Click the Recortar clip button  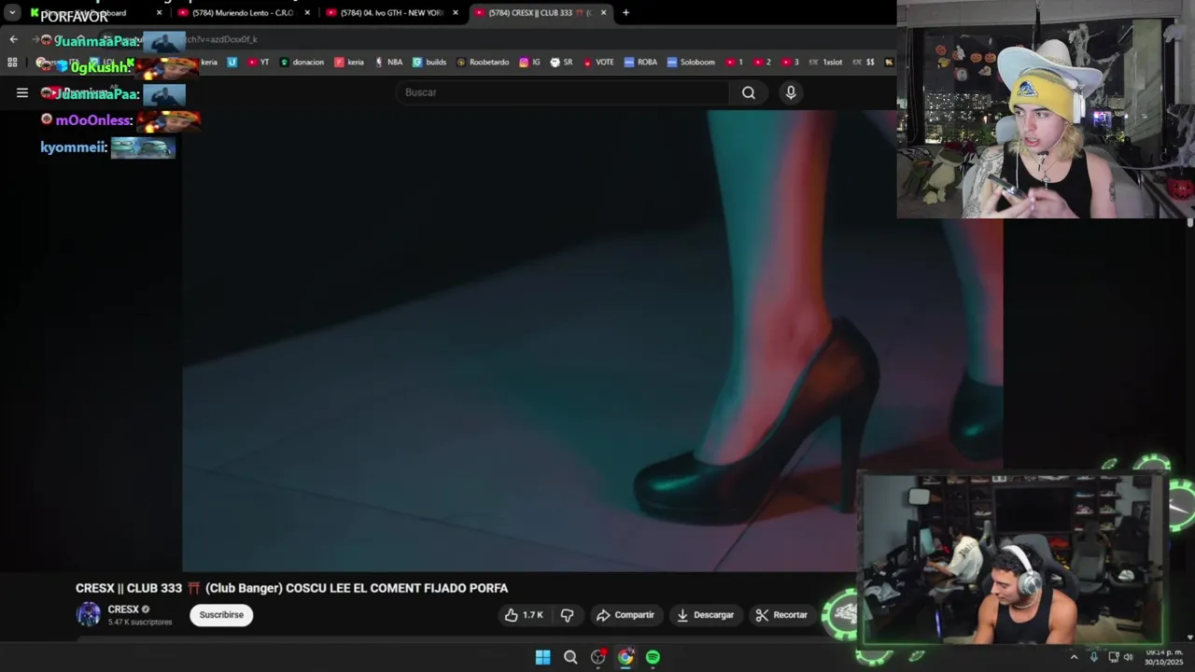[781, 615]
